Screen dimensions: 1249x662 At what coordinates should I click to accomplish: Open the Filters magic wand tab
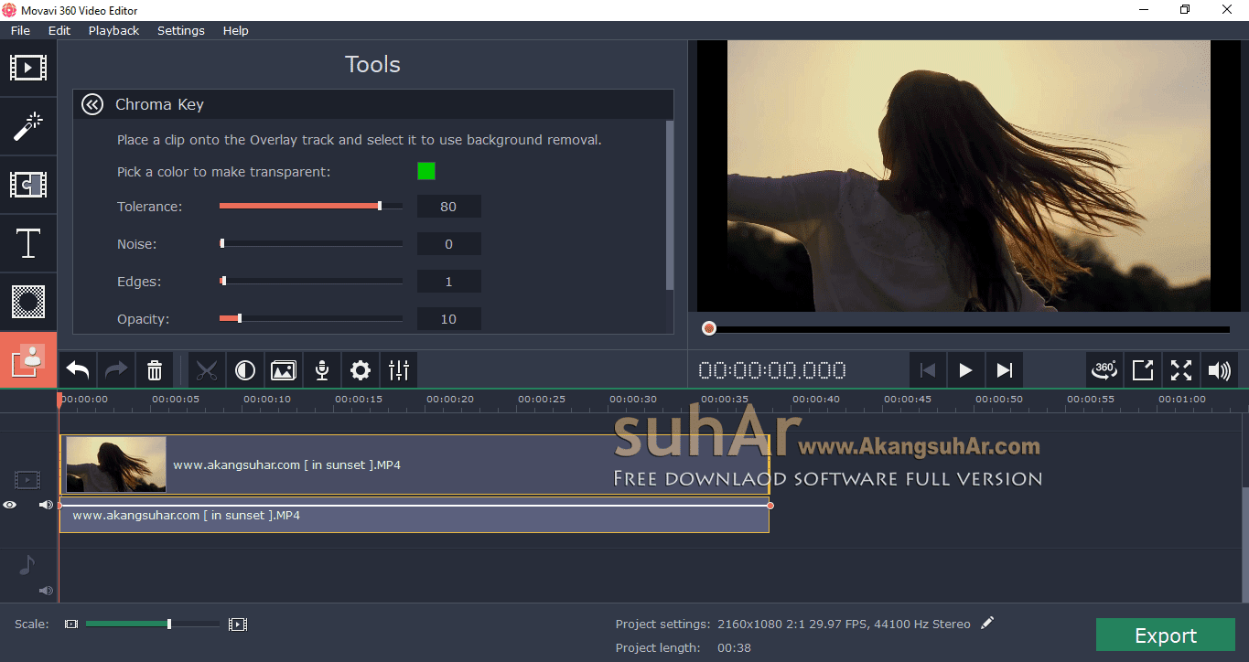tap(28, 126)
